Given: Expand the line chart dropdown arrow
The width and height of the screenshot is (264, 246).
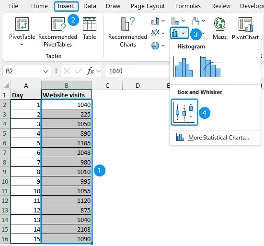Looking at the screenshot, I should pos(163,33).
